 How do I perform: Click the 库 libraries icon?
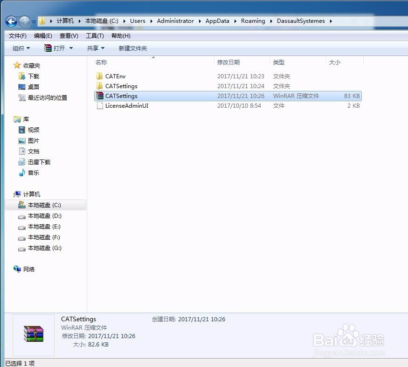point(17,119)
